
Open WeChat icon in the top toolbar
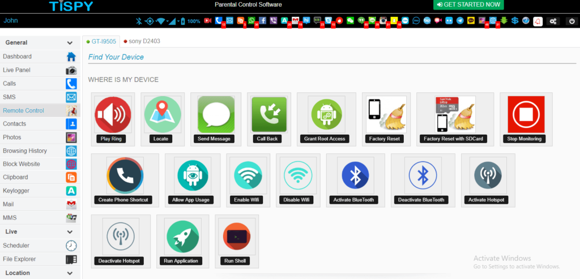(350, 21)
